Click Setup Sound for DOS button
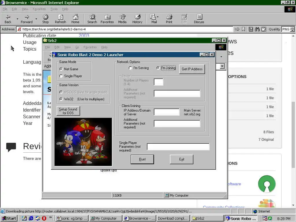The height and width of the screenshot is (222, 296). click(68, 111)
